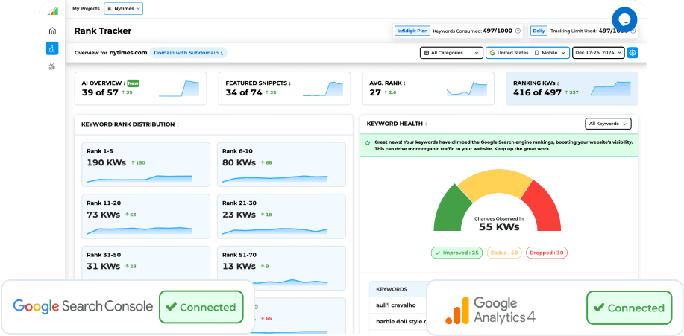The image size is (684, 336).
Task: Click Connected badge for Google Analytics 4
Action: 629,308
